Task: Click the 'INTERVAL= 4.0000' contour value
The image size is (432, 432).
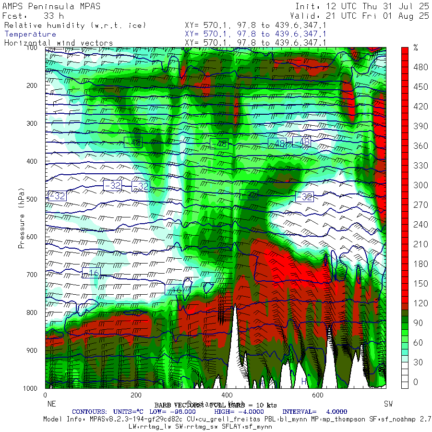Action: 314,412
